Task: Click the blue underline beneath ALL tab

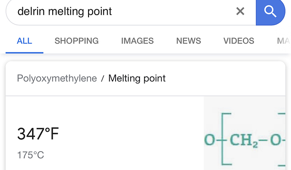Action: click(x=24, y=52)
